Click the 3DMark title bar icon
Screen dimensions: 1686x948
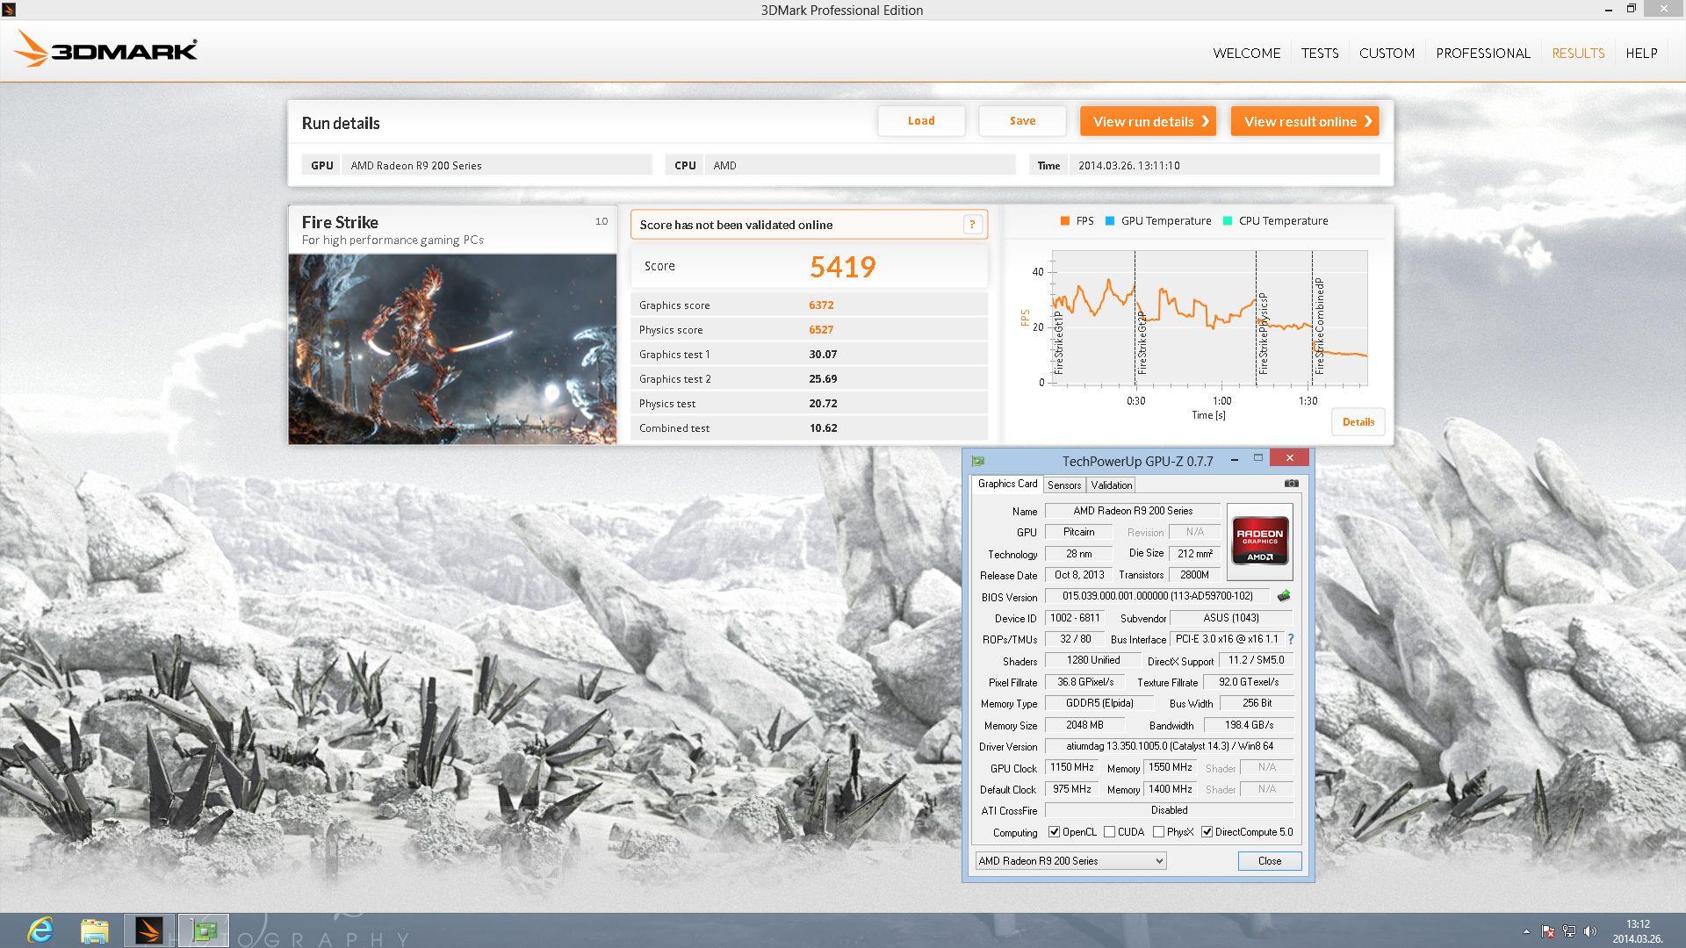pos(9,10)
